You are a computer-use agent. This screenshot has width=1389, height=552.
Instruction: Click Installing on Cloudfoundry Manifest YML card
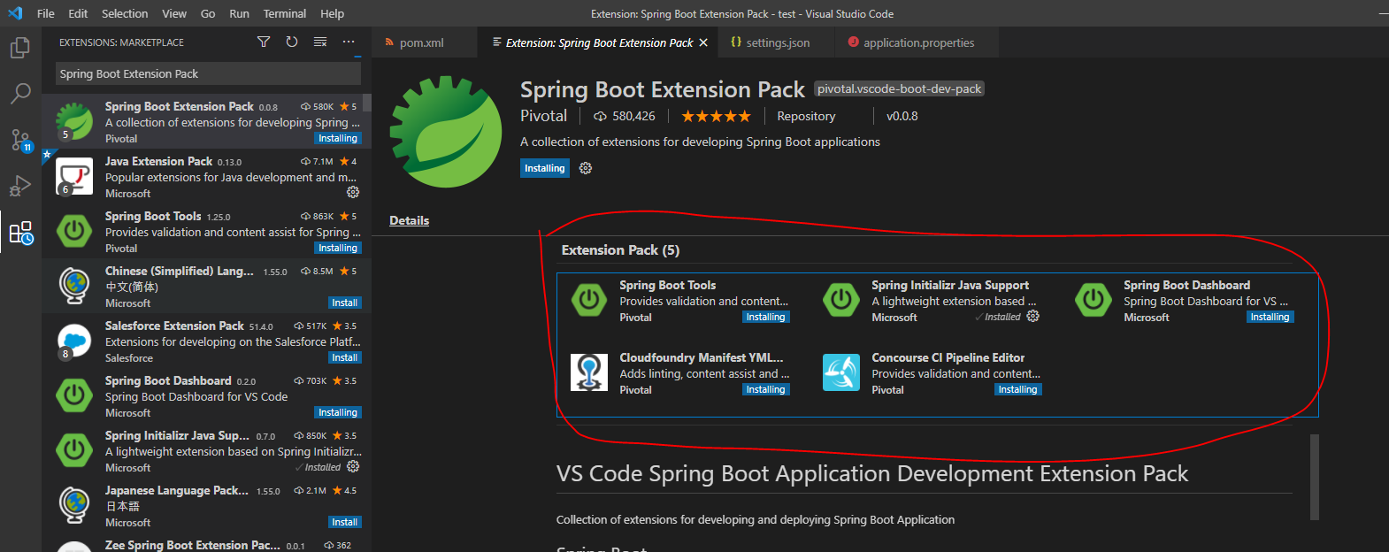tap(765, 389)
